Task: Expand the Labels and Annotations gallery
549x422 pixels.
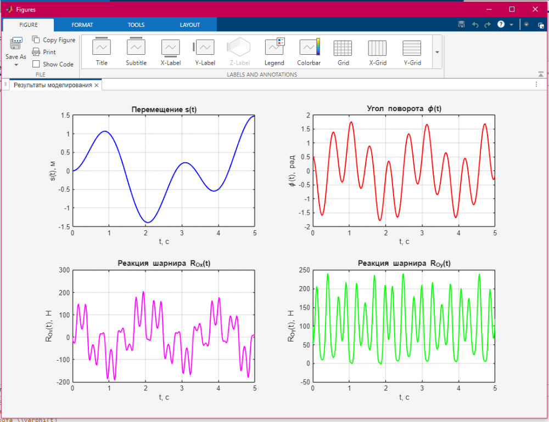Action: tap(437, 52)
